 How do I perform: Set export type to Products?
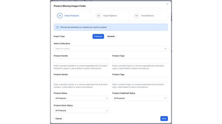click(98, 36)
